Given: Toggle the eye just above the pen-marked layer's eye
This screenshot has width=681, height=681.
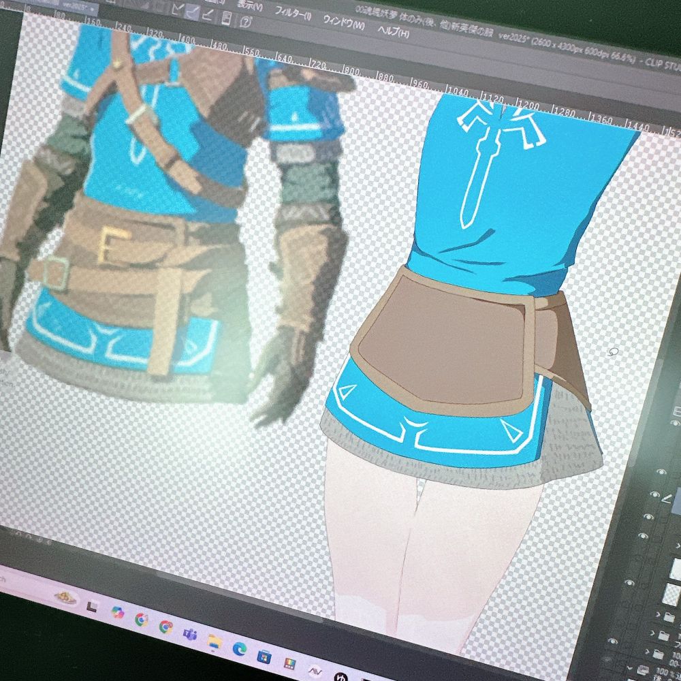Looking at the screenshot, I should pos(661,472).
